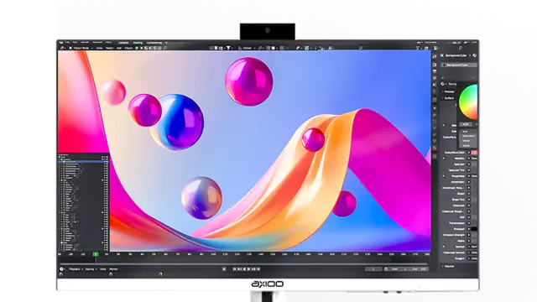Open the viewport Select menu
537x302 pixels.
(110, 48)
